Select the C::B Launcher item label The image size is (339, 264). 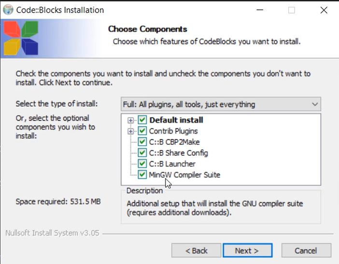click(x=172, y=164)
